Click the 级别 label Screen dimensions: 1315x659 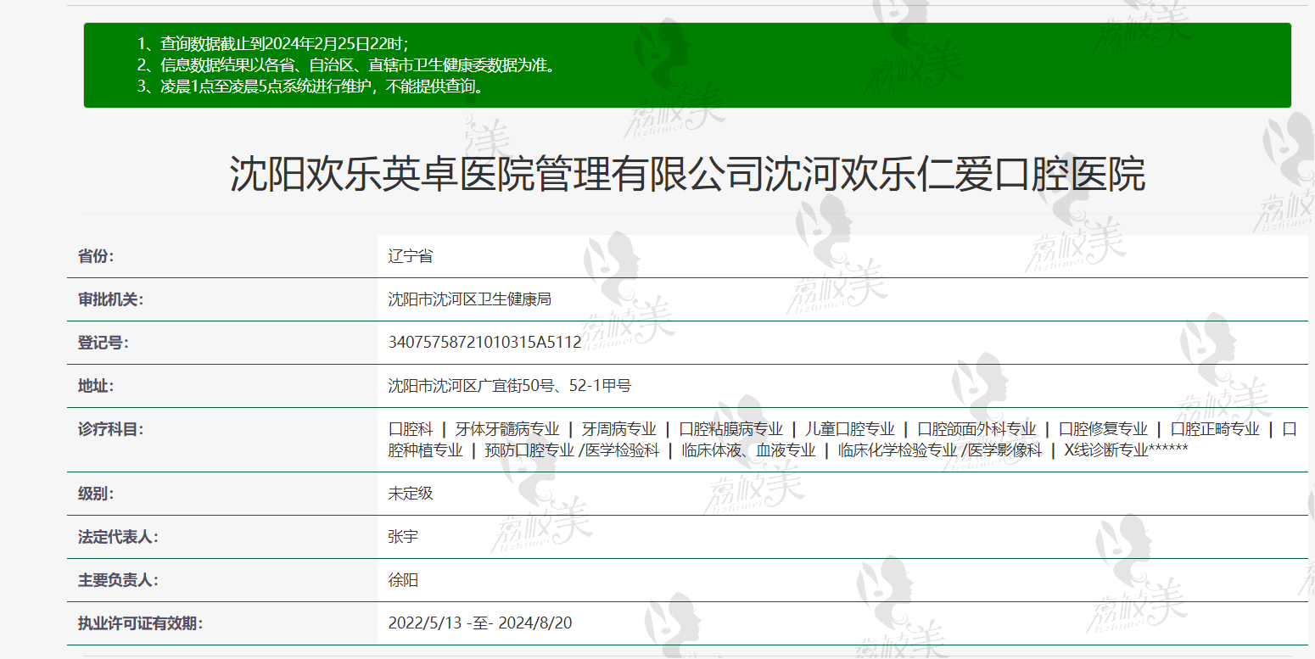point(96,494)
